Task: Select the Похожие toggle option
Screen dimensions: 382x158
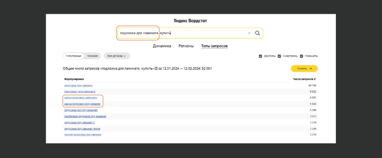Action: pos(92,56)
